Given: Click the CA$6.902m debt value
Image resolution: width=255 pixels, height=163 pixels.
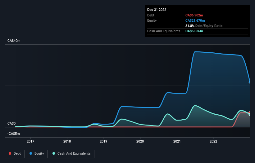Looking at the screenshot, I should coord(194,15).
